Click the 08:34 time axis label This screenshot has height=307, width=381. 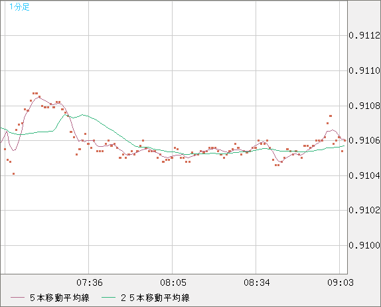pos(257,282)
